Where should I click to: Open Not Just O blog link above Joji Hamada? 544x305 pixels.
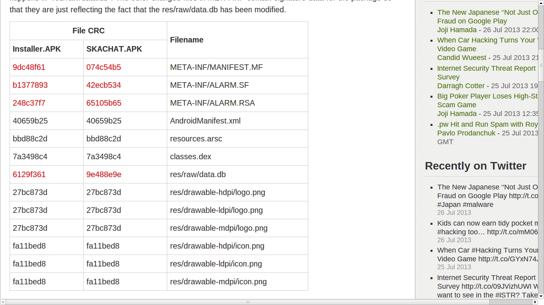click(487, 17)
